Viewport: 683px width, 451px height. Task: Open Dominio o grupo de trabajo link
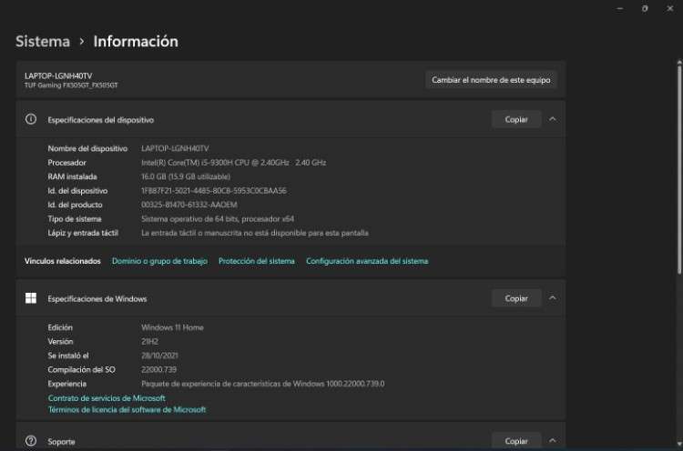coord(159,261)
